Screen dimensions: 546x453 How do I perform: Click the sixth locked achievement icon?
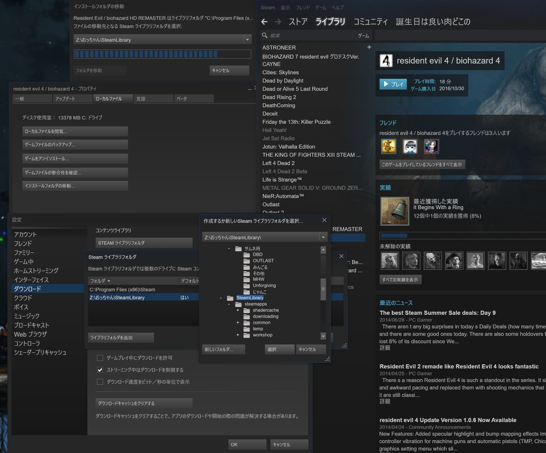pyautogui.click(x=497, y=261)
